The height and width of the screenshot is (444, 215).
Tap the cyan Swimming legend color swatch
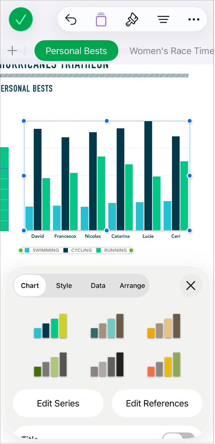tap(27, 250)
